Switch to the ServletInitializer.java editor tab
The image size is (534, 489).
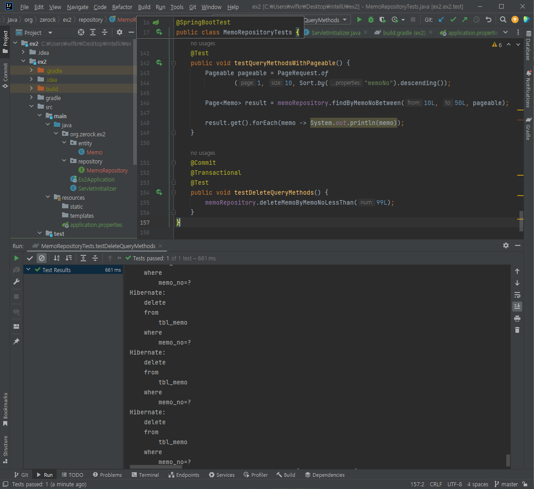(x=336, y=33)
